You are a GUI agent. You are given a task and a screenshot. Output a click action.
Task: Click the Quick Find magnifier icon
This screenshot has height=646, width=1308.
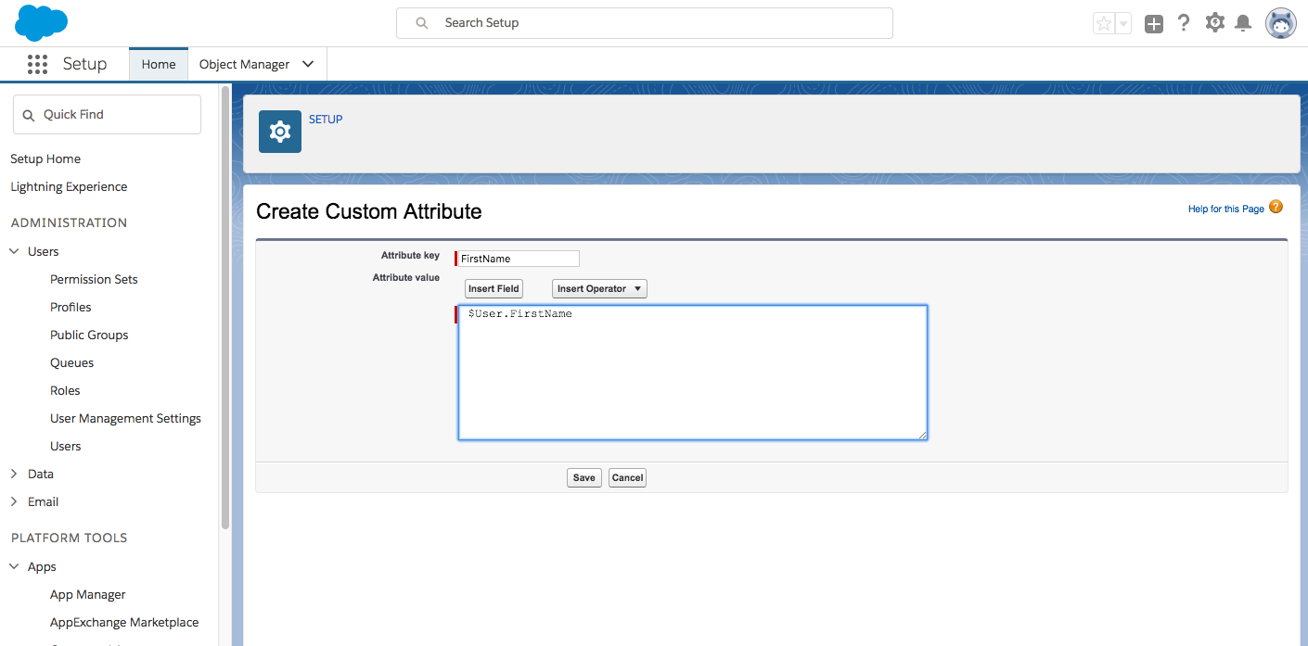click(x=29, y=115)
